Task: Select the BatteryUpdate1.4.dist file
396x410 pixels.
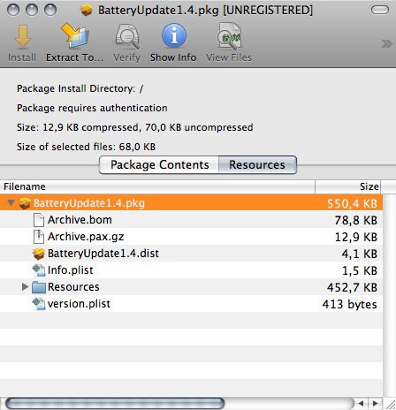Action: (x=191, y=254)
